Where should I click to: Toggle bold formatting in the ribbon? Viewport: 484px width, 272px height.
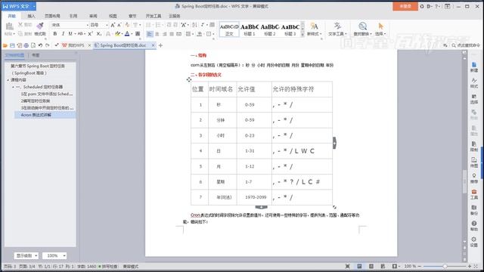coord(55,33)
